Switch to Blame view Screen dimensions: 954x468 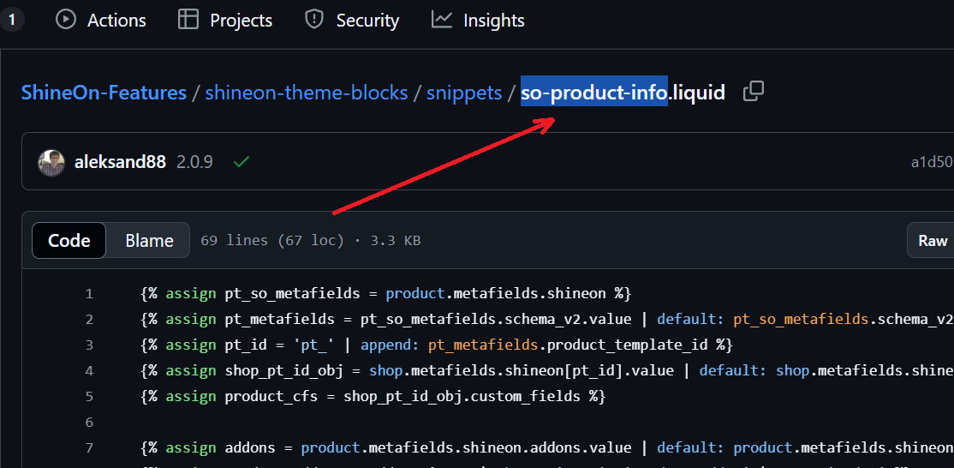(x=149, y=240)
